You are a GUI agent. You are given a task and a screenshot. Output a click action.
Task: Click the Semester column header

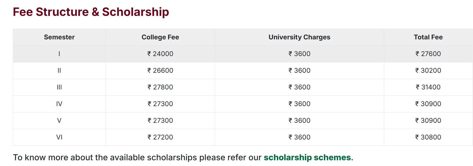(59, 37)
